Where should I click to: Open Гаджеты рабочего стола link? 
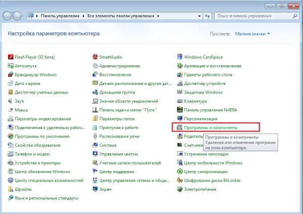[208, 75]
